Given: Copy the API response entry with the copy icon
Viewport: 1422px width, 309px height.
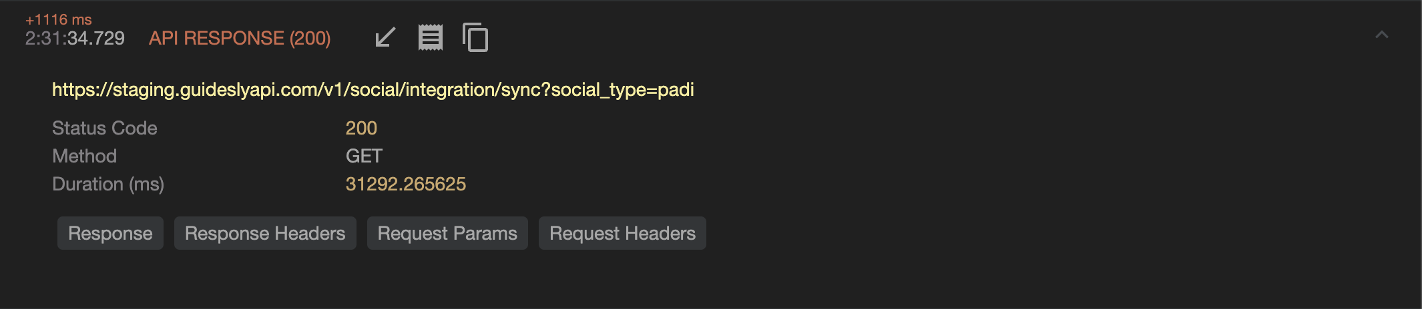Looking at the screenshot, I should point(475,37).
